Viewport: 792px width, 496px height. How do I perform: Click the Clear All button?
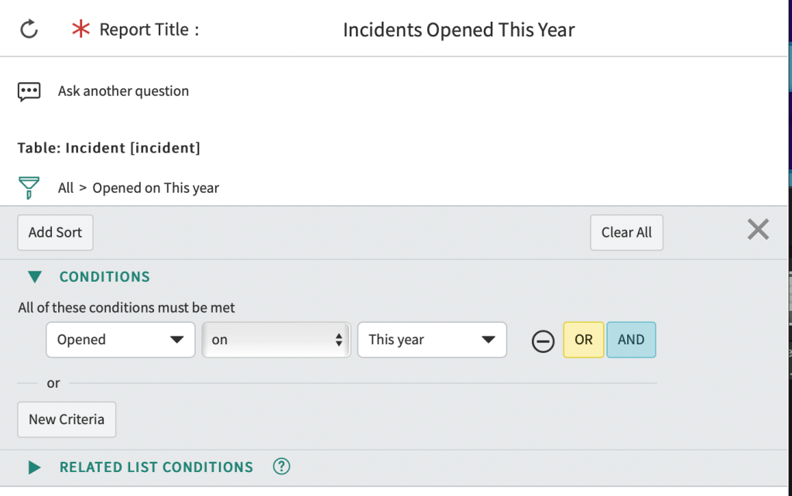[626, 233]
